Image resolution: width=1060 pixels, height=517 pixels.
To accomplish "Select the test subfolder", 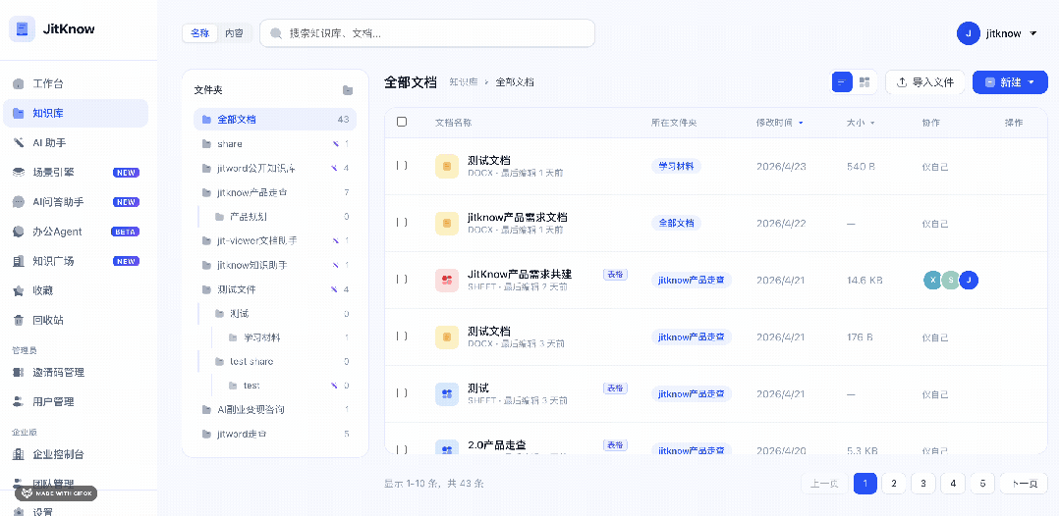I will pyautogui.click(x=288, y=386).
